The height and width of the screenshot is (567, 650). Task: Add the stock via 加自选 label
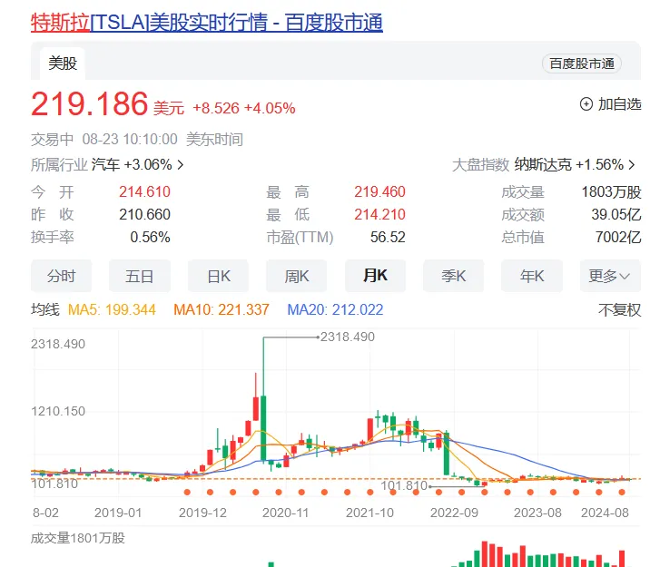pos(619,104)
